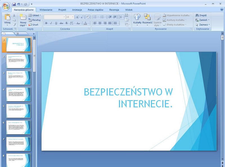Image resolution: width=225 pixels, height=167 pixels.
Task: Open the Animacje ribbon tab
Action: tap(77, 10)
